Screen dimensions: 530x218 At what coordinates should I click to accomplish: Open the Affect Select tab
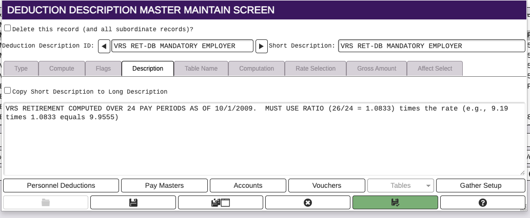[x=435, y=69]
